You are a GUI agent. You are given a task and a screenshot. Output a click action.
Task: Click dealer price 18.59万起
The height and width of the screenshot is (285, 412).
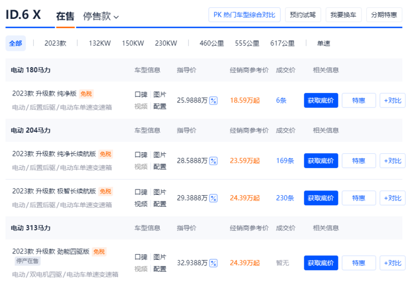245,101
